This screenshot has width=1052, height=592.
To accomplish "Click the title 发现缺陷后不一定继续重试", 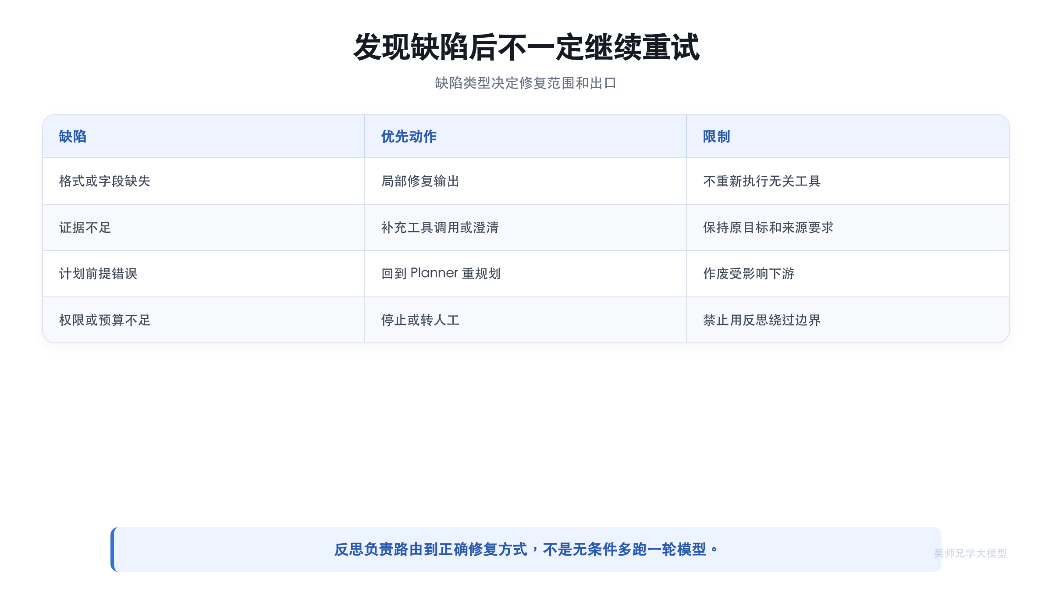I will (x=526, y=47).
